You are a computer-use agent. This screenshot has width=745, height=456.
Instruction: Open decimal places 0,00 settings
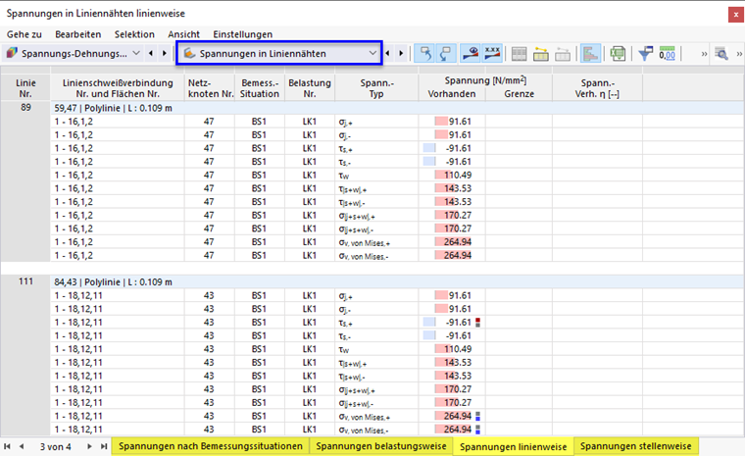pyautogui.click(x=668, y=54)
